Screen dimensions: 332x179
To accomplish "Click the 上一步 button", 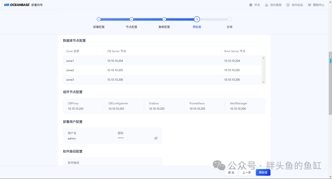I will tap(247, 173).
